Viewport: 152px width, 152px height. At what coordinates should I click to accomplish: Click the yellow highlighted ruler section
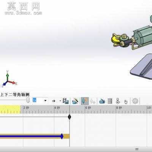click(10, 109)
